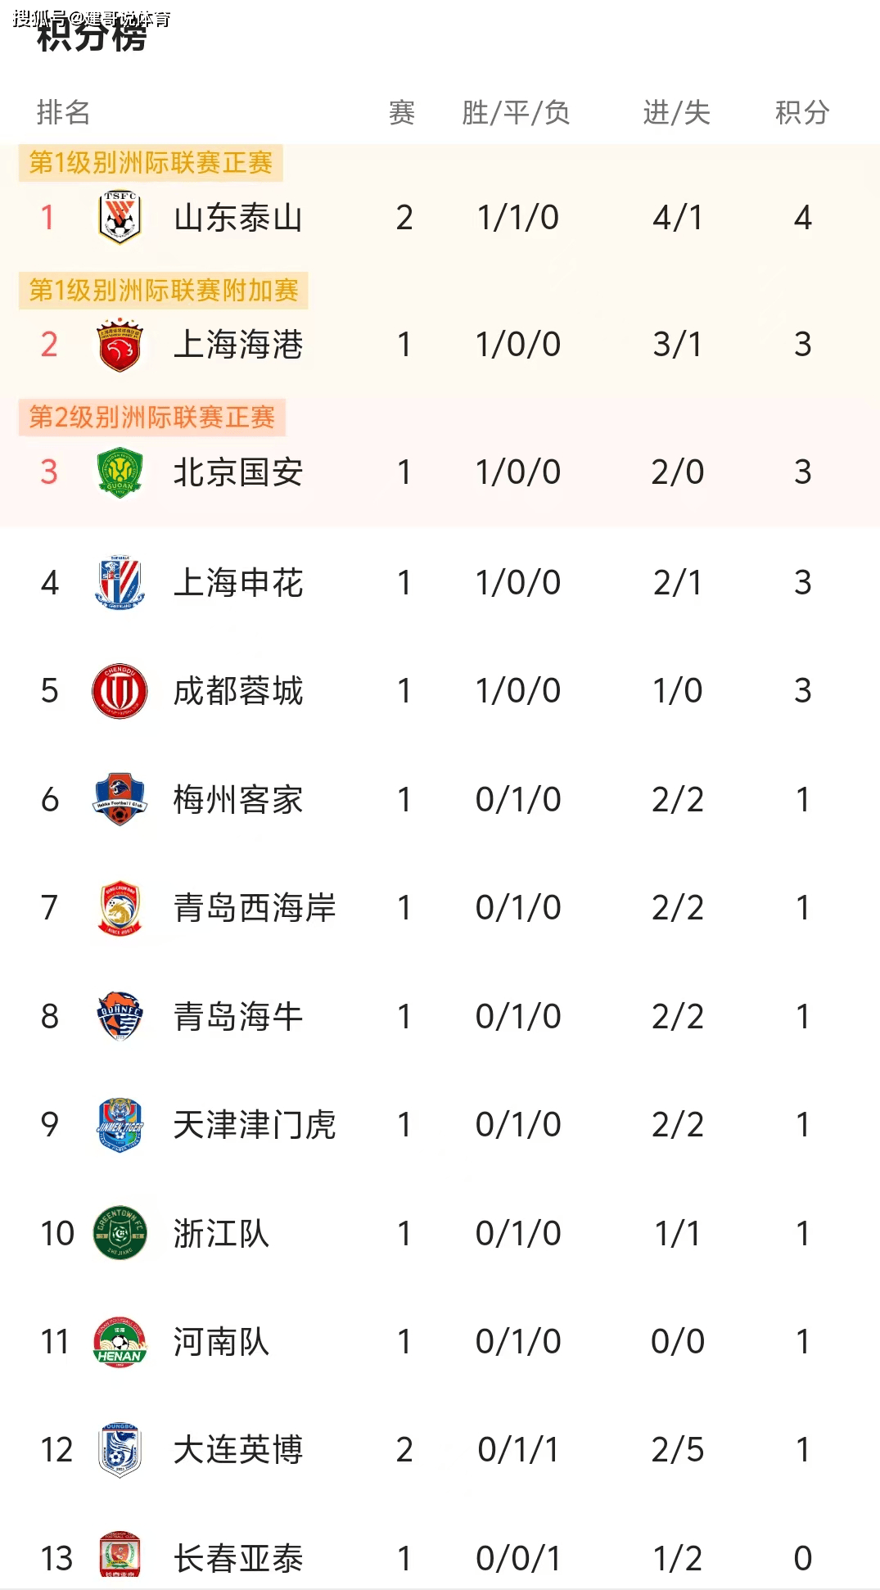
Task: Click the Chengdu Rongcheng red emblem
Action: [x=120, y=691]
